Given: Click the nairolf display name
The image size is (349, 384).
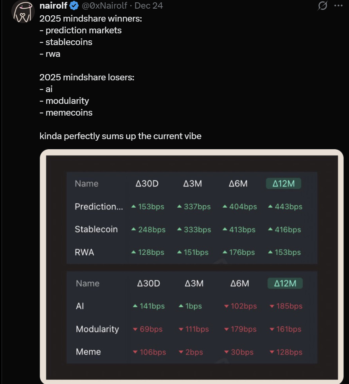Looking at the screenshot, I should coord(53,5).
